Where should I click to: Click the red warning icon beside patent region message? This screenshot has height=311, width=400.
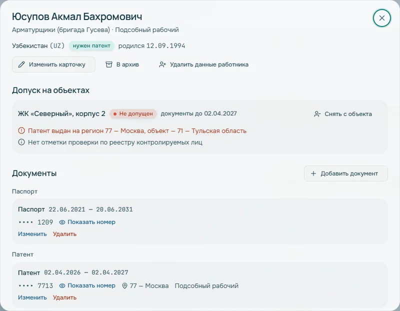(21, 130)
